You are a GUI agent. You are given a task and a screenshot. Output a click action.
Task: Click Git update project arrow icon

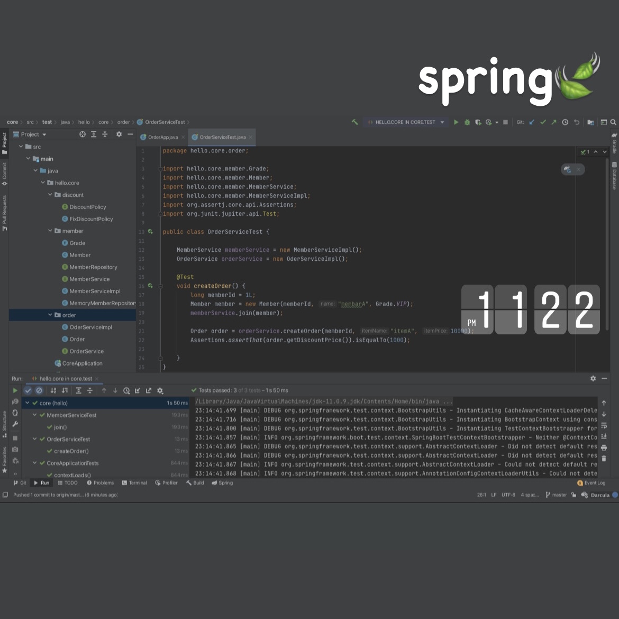[532, 122]
